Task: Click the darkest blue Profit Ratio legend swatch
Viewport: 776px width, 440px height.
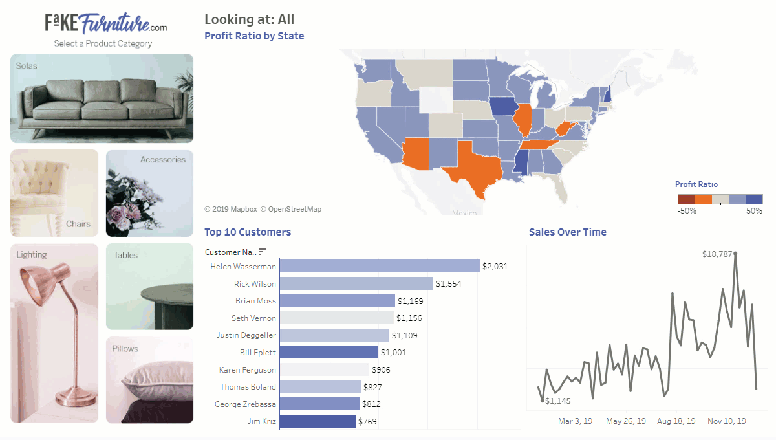Action: pyautogui.click(x=754, y=199)
